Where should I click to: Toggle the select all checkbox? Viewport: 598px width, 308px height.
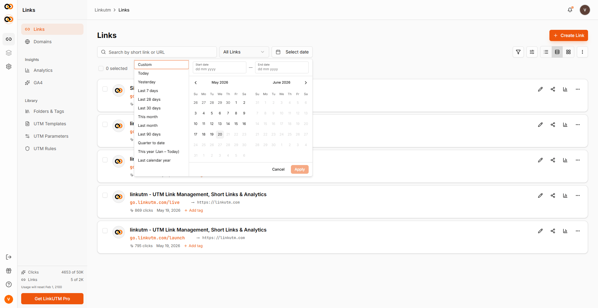coord(101,68)
